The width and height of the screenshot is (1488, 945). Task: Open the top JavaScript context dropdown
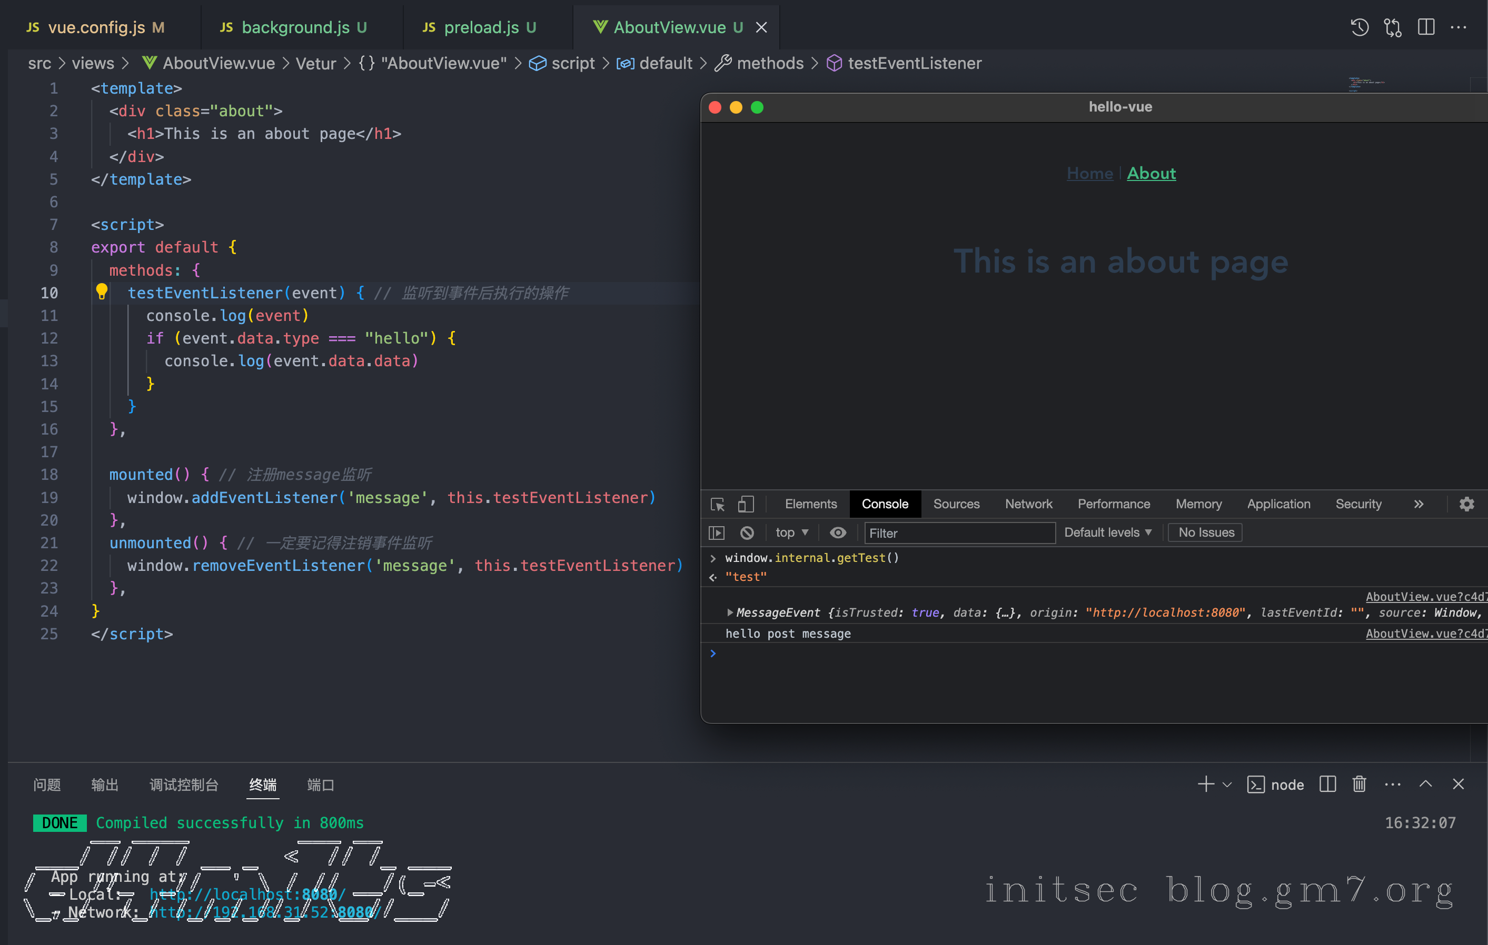click(x=791, y=532)
